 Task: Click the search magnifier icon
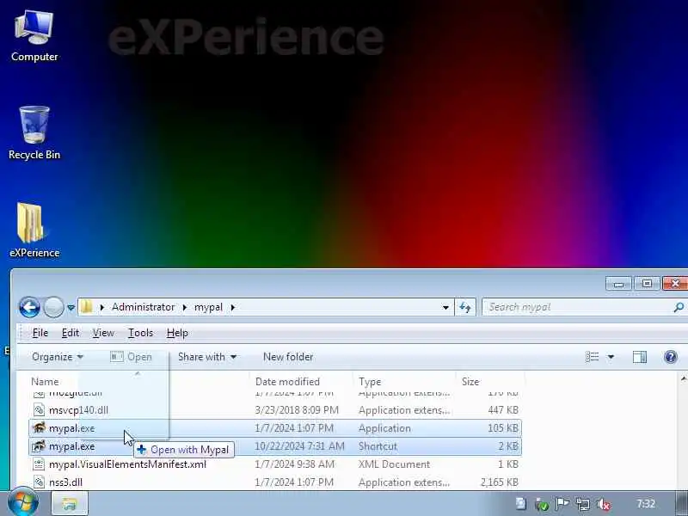click(x=679, y=307)
